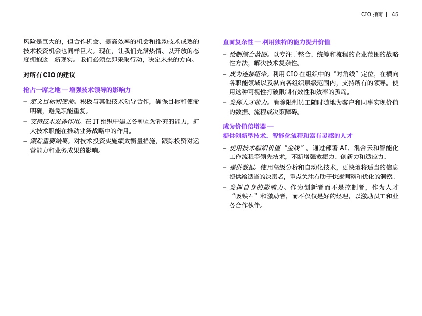Select the bold heading "对所有 CIO 的建议"

(x=49, y=75)
